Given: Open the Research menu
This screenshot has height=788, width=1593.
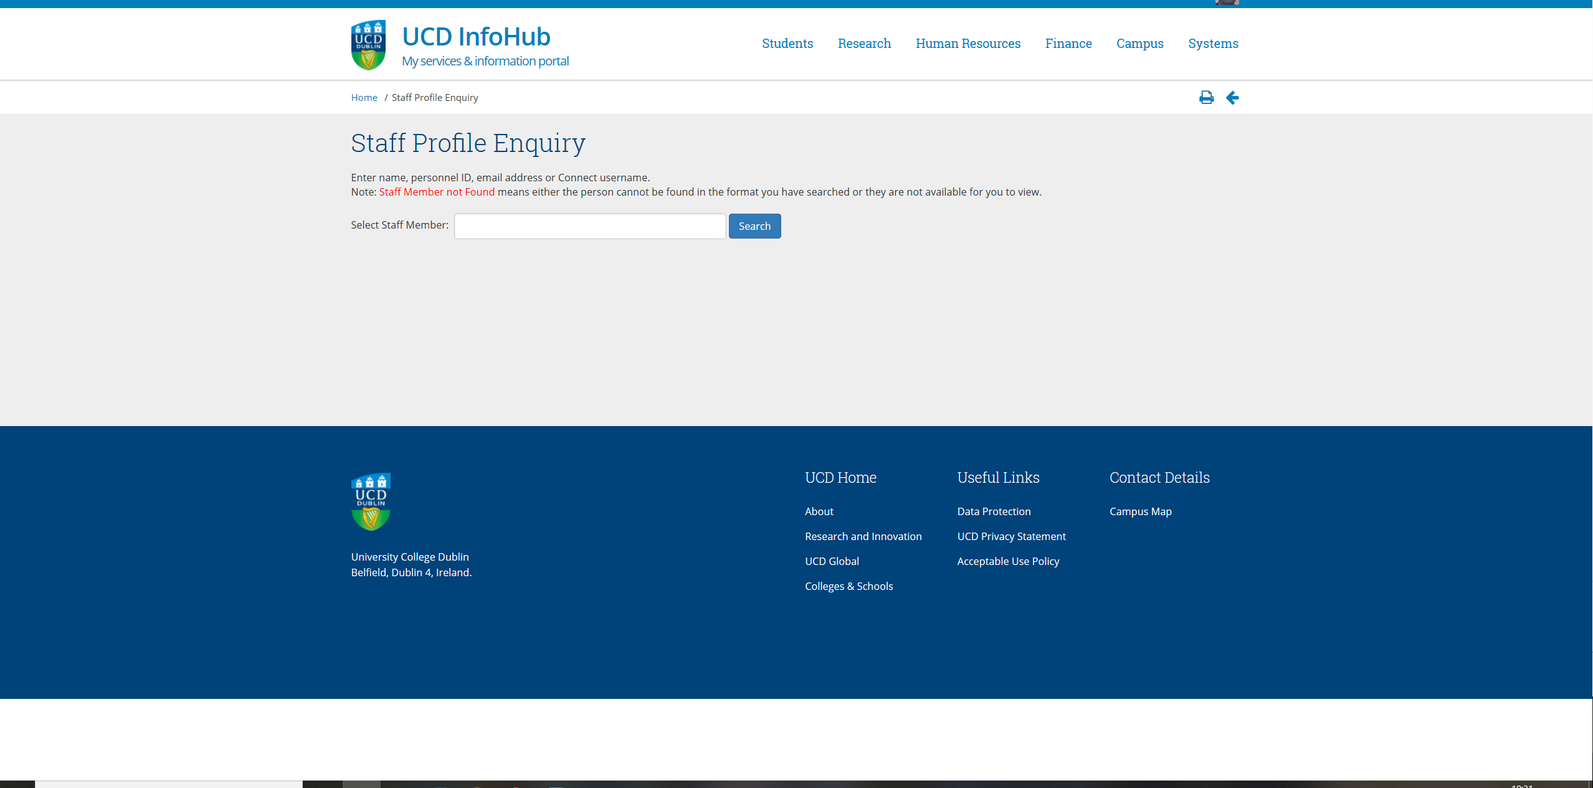Looking at the screenshot, I should pos(864,44).
